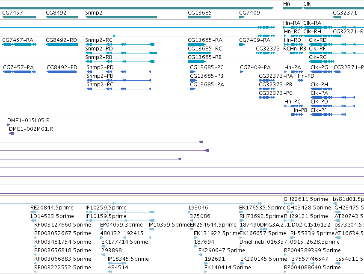Screen dimensions: 364x274
Task: Select protein Hn-PC
Action: (293, 102)
